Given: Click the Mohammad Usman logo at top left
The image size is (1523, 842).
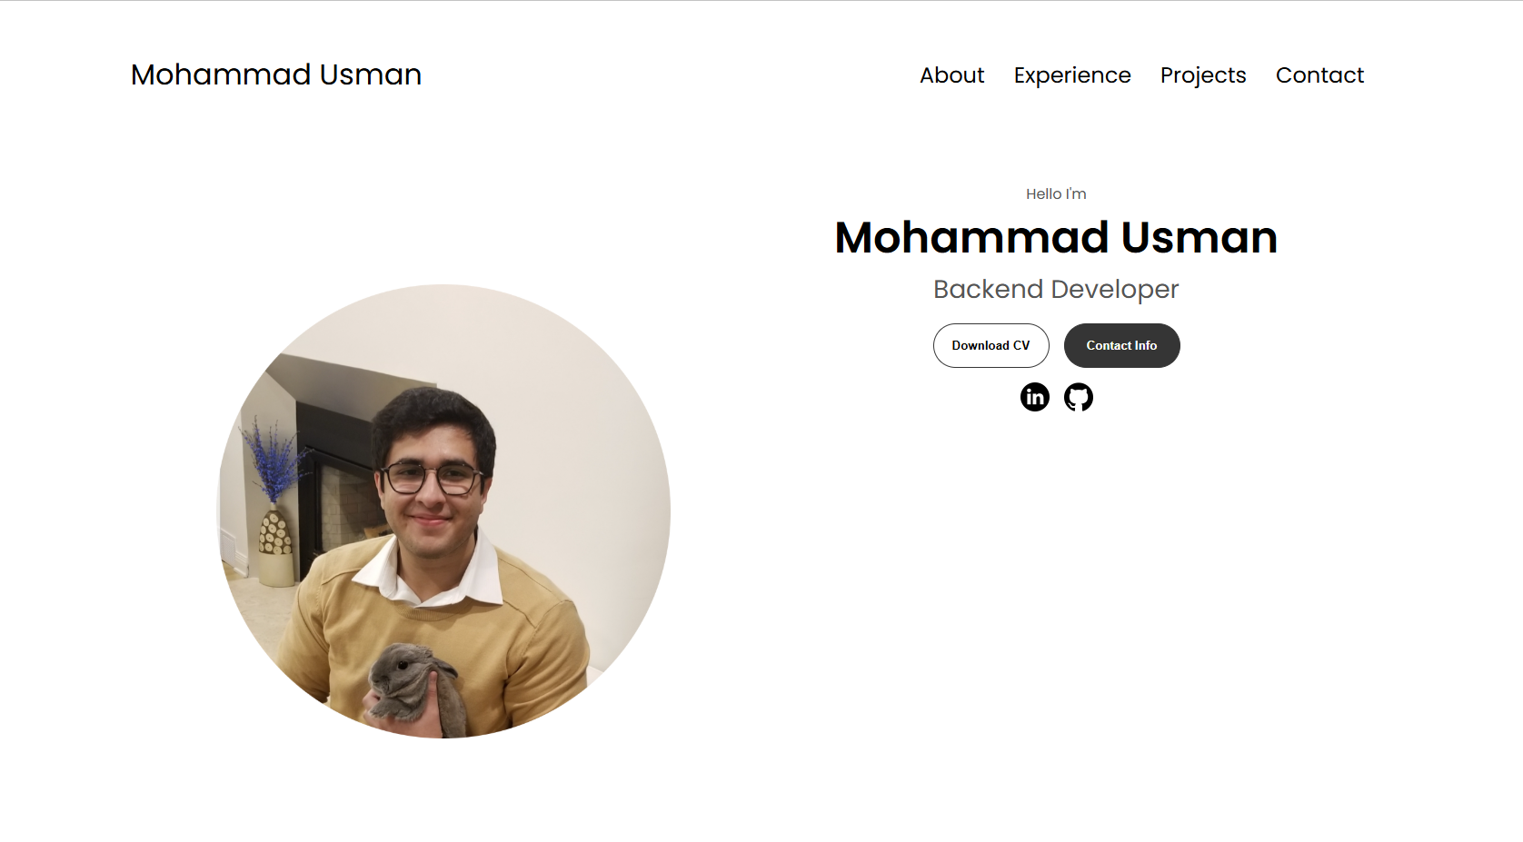Looking at the screenshot, I should point(276,74).
